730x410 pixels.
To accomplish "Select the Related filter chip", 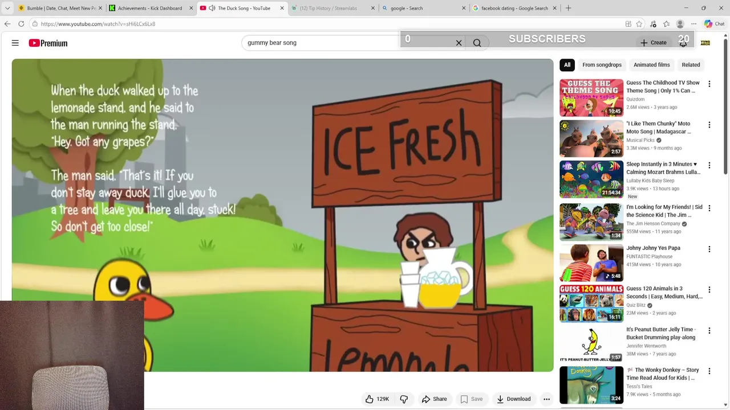I will click(x=691, y=65).
